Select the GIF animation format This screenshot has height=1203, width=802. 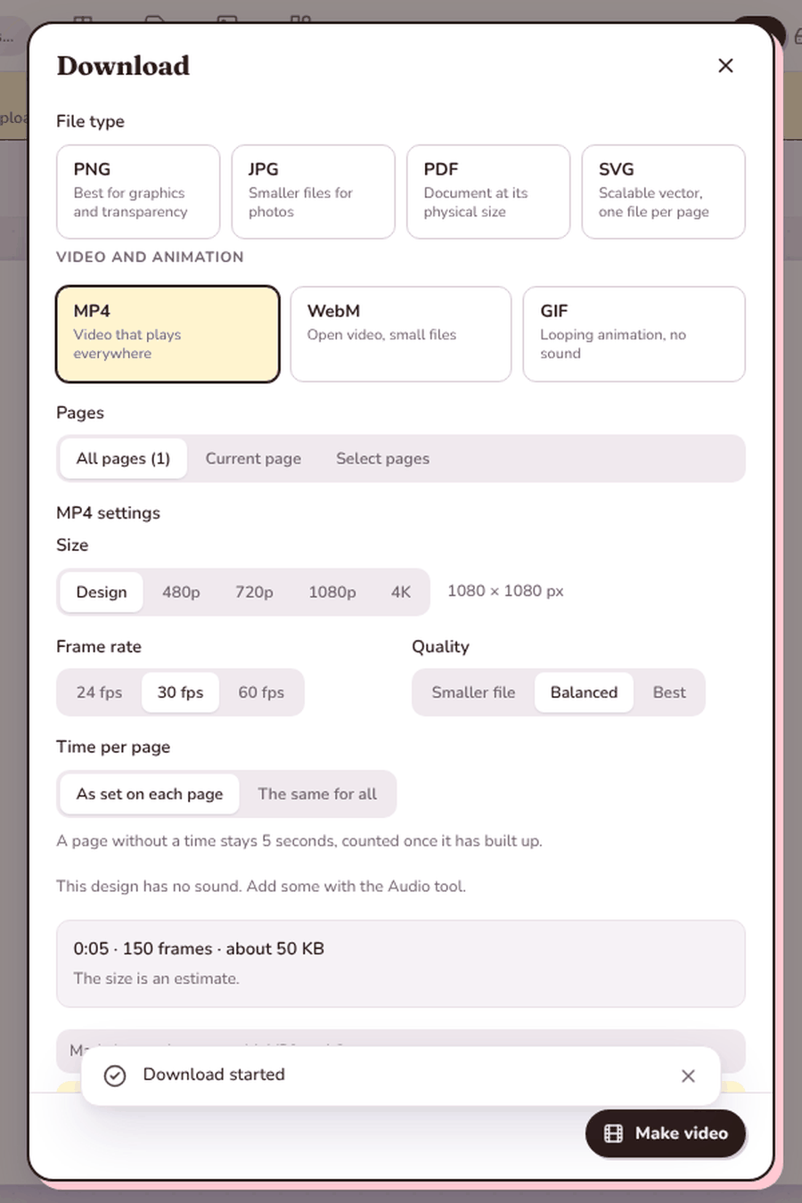click(x=634, y=334)
